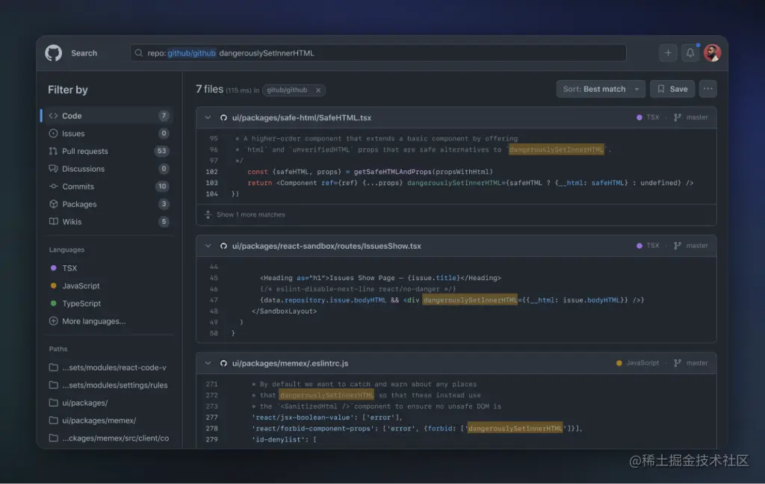765x484 pixels.
Task: Click repo icon beside IssuesShow.tsx path
Action: [223, 246]
